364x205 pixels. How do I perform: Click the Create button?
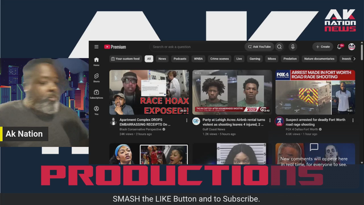(322, 47)
